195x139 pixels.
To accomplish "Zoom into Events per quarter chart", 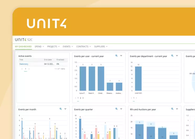I will pyautogui.click(x=116, y=109).
